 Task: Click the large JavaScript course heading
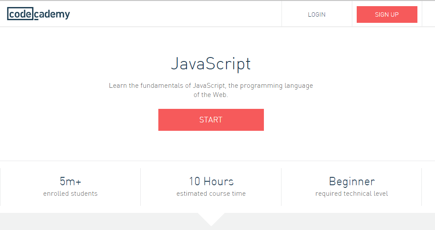[211, 64]
